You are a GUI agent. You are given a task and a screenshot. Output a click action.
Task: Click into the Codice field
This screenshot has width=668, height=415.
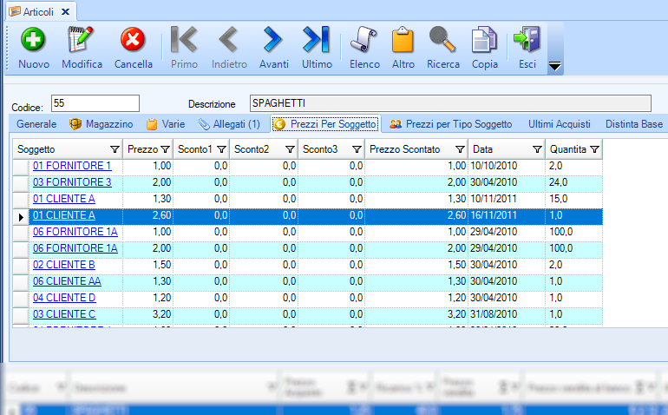coord(95,103)
